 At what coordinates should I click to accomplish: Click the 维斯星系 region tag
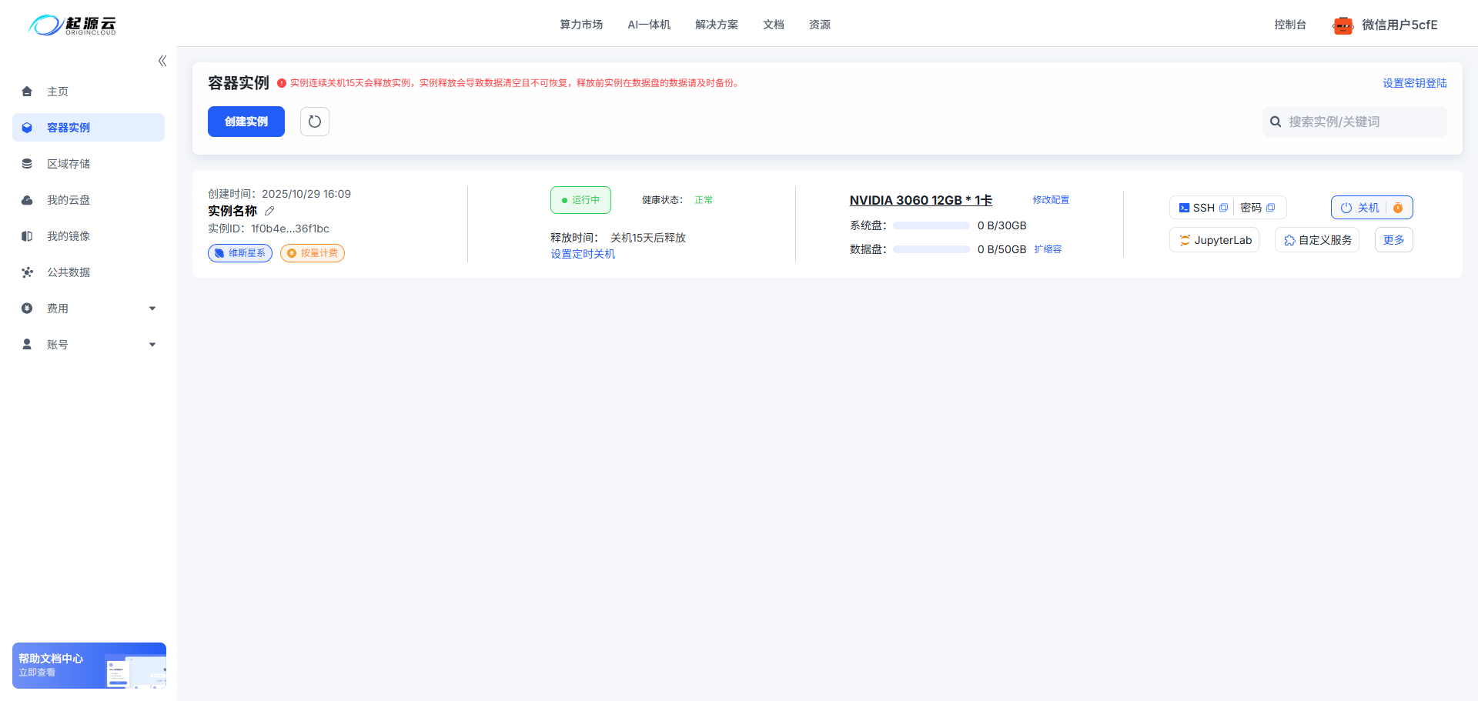click(240, 253)
